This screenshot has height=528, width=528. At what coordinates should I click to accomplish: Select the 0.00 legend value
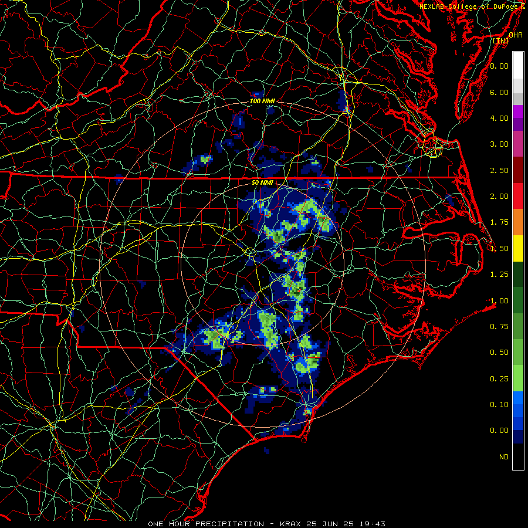click(x=499, y=431)
